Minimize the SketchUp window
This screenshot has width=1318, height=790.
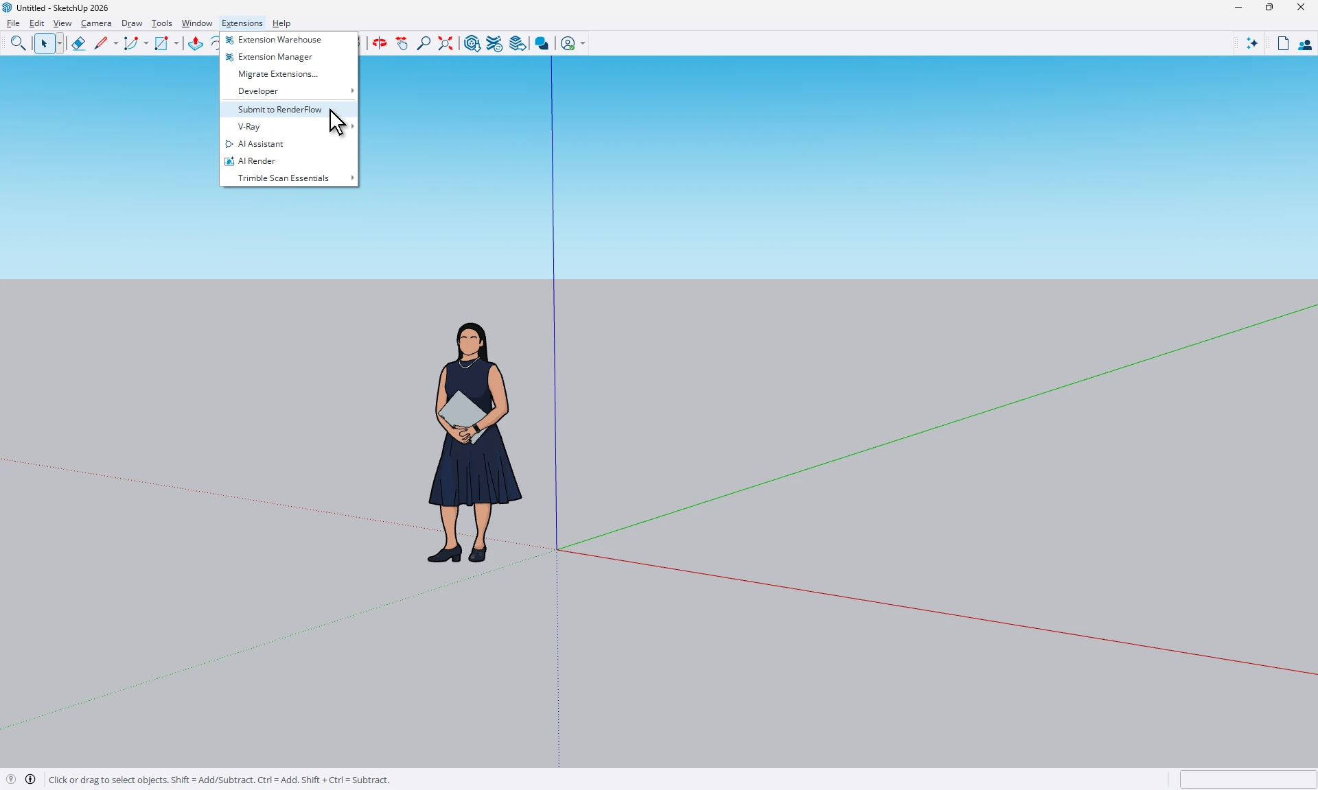pos(1239,8)
